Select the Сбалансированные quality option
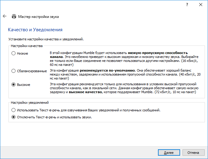The height and width of the screenshot is (159, 208). click(29, 71)
